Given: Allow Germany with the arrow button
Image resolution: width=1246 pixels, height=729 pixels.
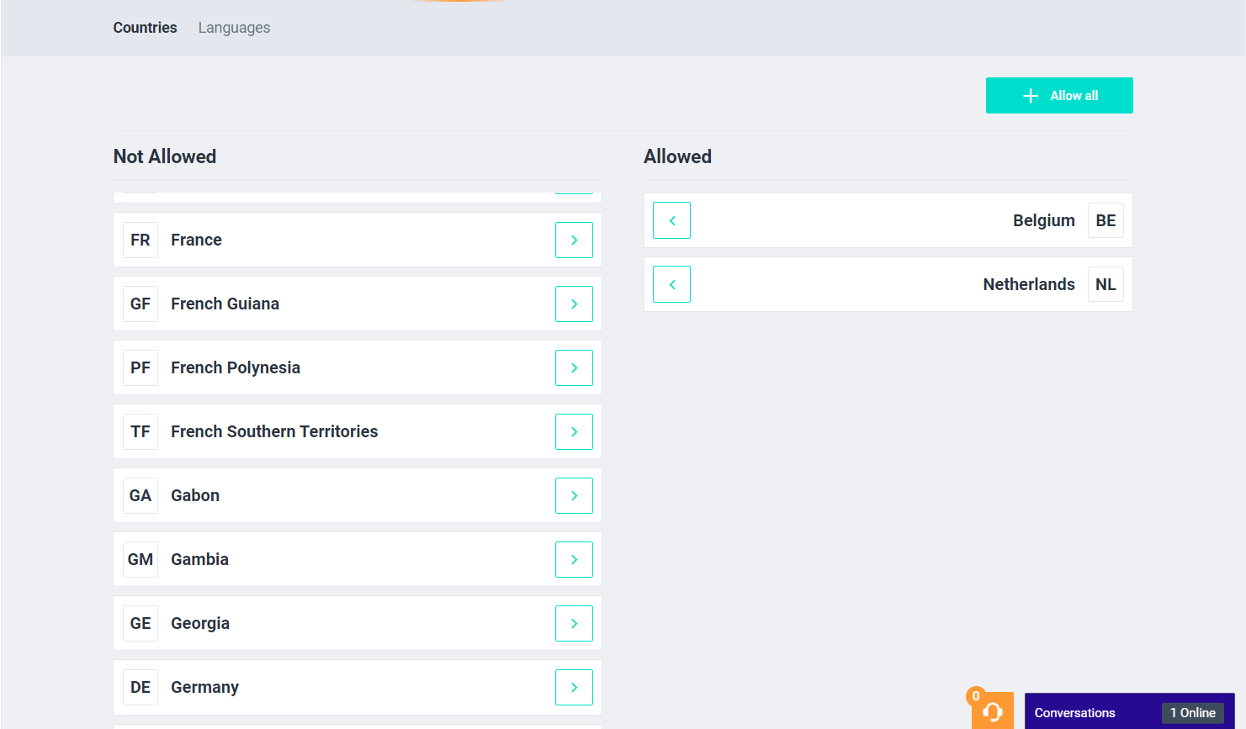Looking at the screenshot, I should pos(574,688).
